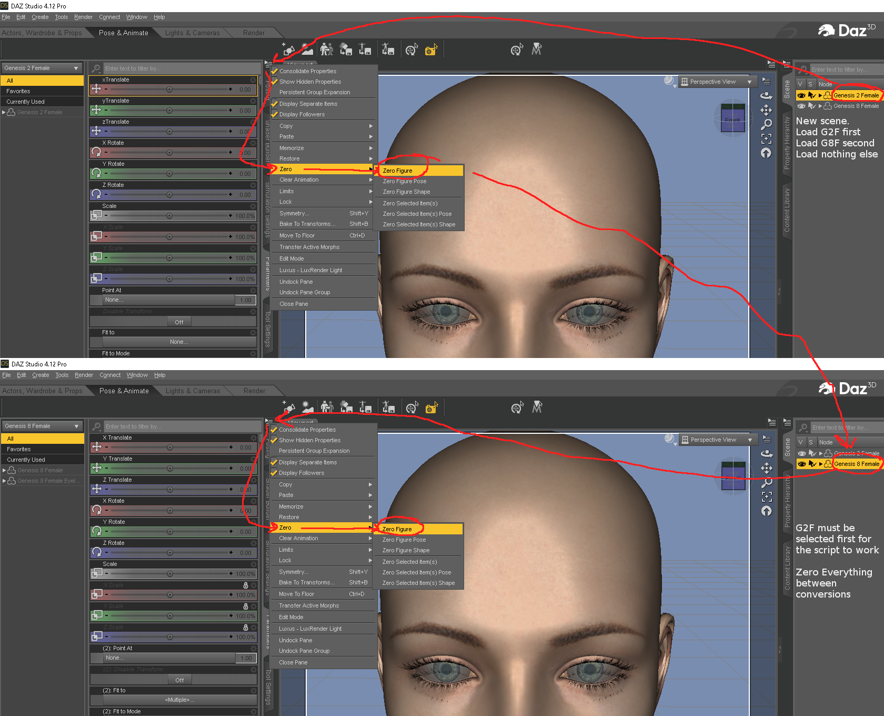The image size is (884, 716).
Task: Choose Move To Floor in lower window menu
Action: (323, 594)
